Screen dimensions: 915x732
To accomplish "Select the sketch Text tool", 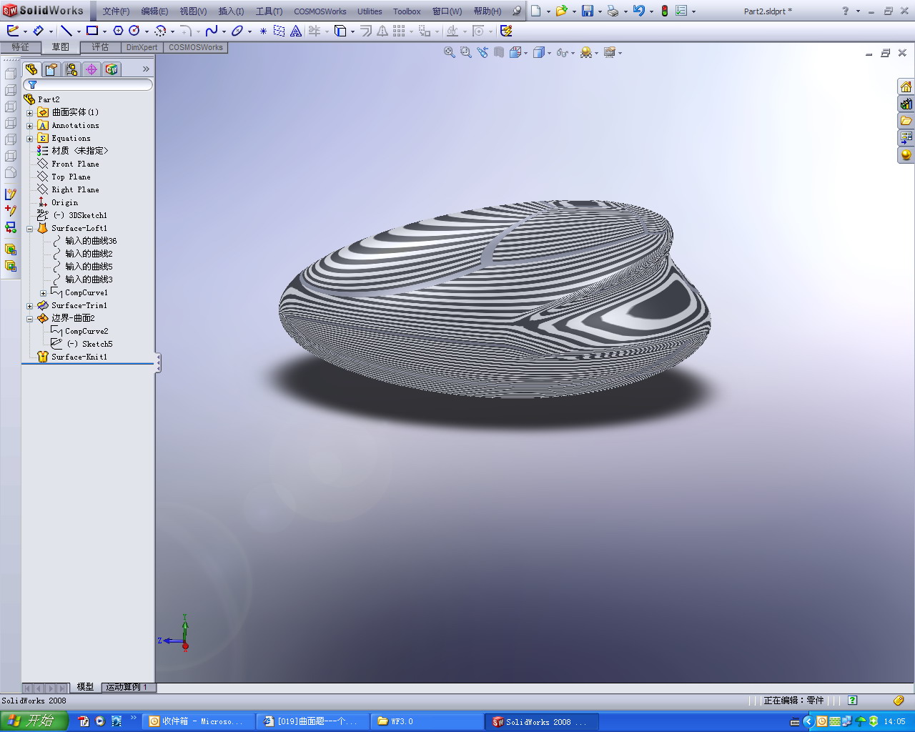I will tap(295, 31).
